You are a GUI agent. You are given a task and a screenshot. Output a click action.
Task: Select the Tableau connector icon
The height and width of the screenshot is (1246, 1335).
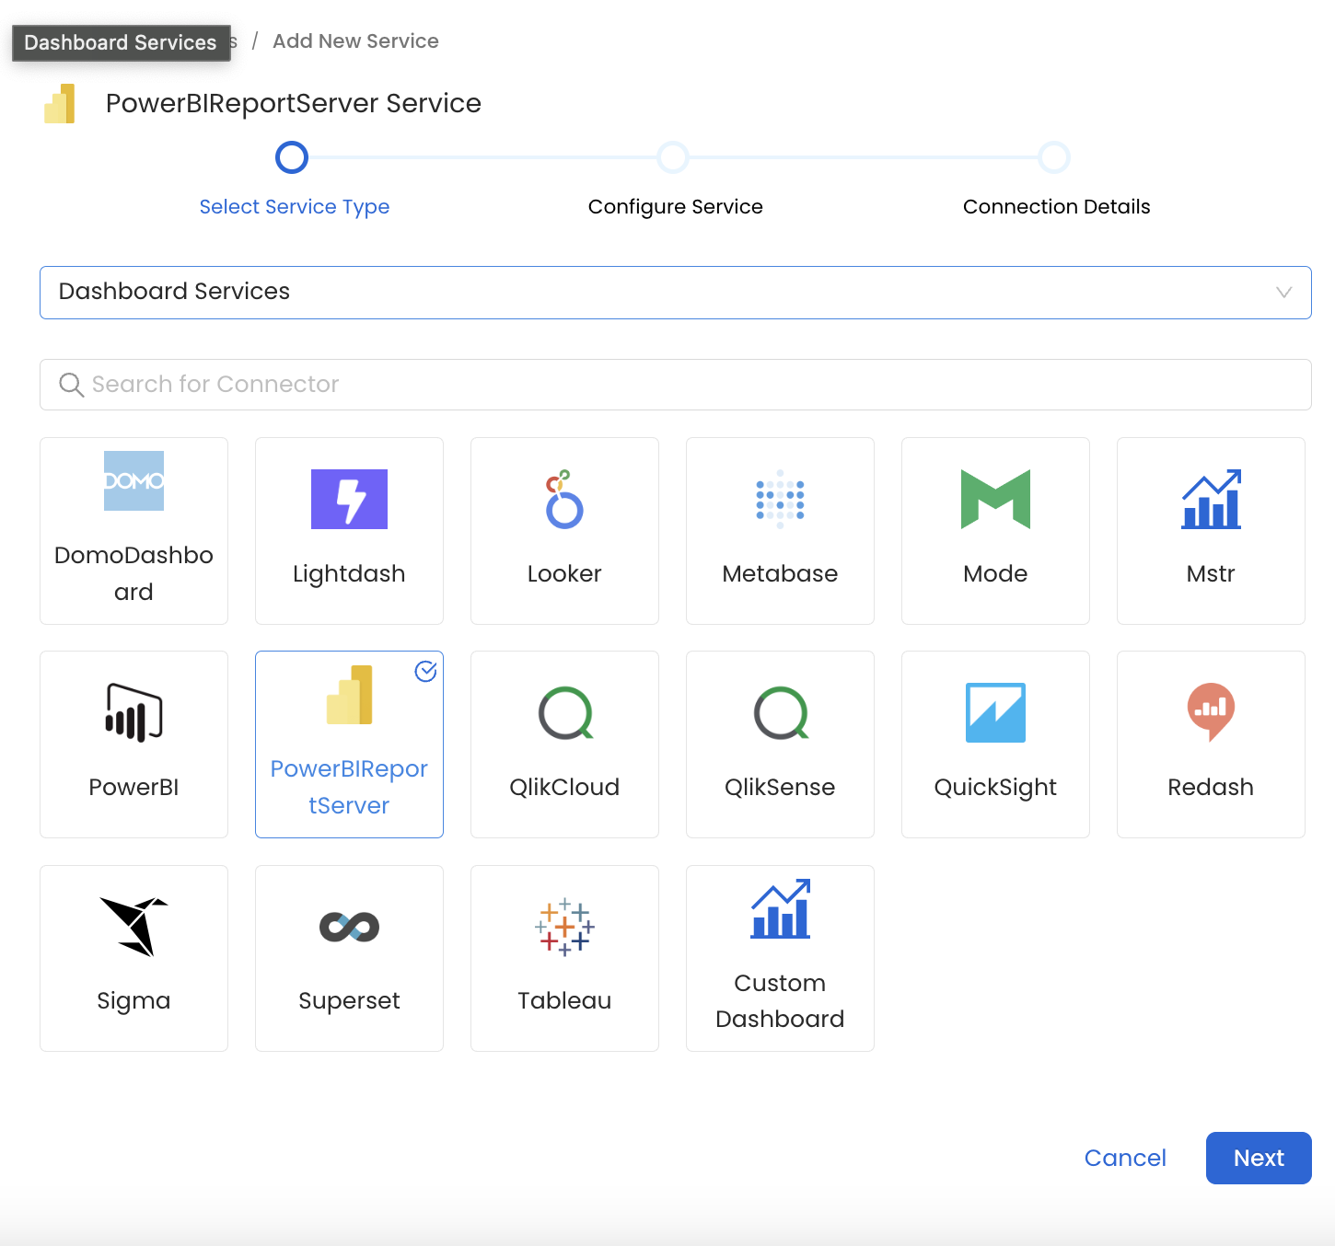[x=564, y=927]
